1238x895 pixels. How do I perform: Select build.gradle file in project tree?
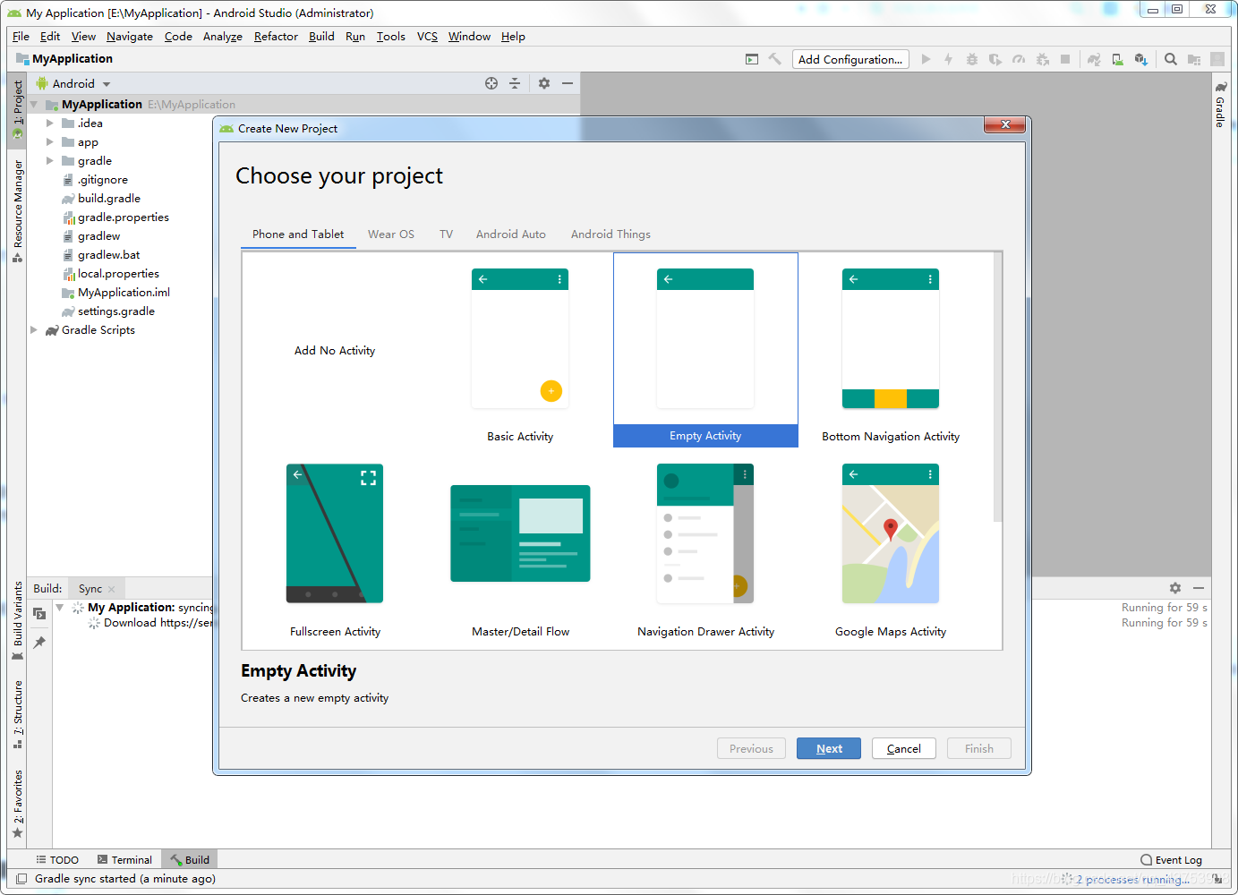pyautogui.click(x=108, y=199)
